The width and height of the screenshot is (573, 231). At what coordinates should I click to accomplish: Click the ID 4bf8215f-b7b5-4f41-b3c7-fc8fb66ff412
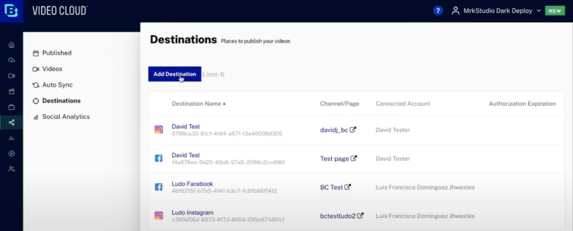224,191
